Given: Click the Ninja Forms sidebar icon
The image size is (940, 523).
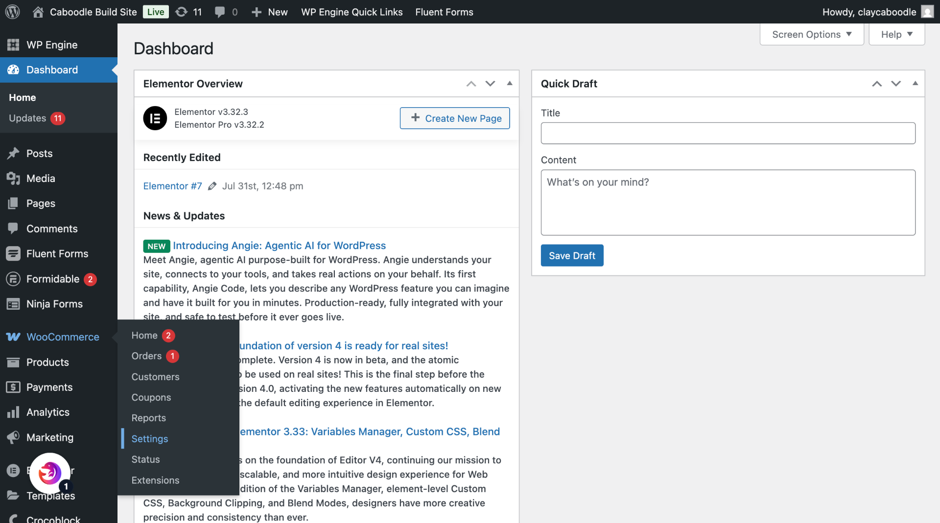Looking at the screenshot, I should [13, 304].
